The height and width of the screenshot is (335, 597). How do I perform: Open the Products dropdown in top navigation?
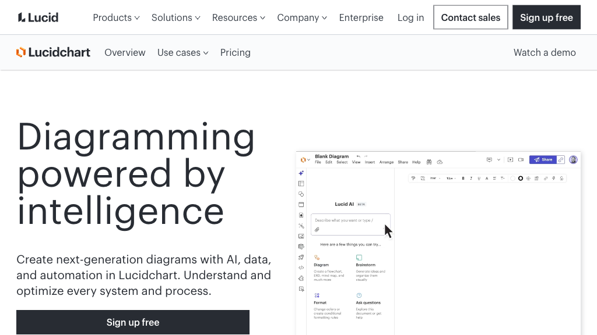pos(115,17)
